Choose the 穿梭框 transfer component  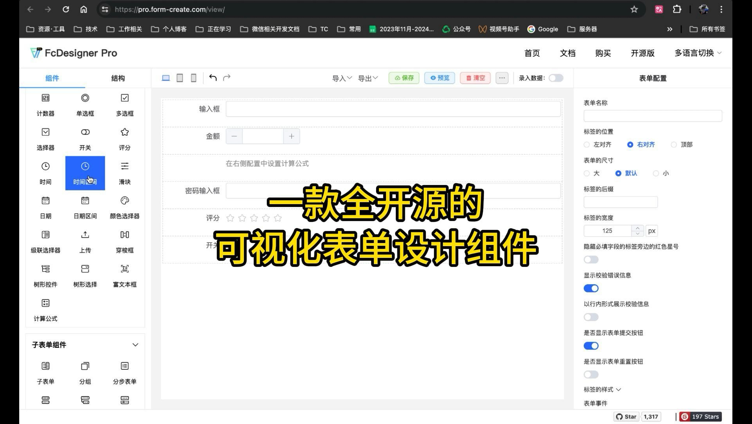coord(125,241)
